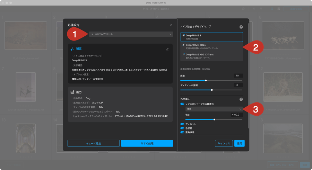The height and width of the screenshot is (170, 312).
Task: Click the ディティール強制 value field showing 0
Action: coord(238,85)
